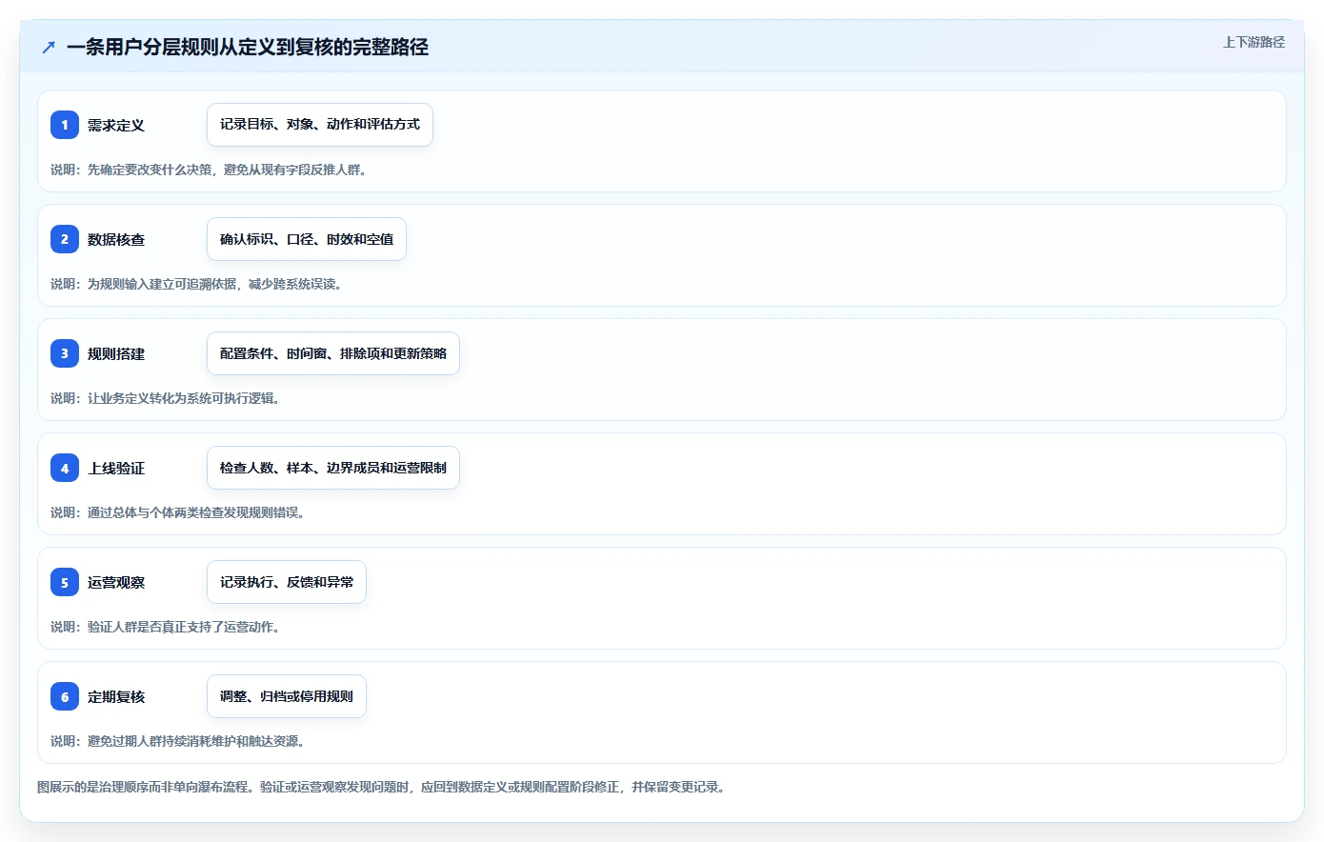The width and height of the screenshot is (1324, 842).
Task: Select step number 1 badge
Action: pyautogui.click(x=65, y=125)
